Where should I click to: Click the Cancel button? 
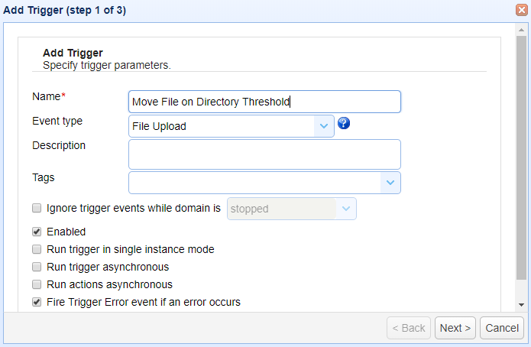(502, 328)
